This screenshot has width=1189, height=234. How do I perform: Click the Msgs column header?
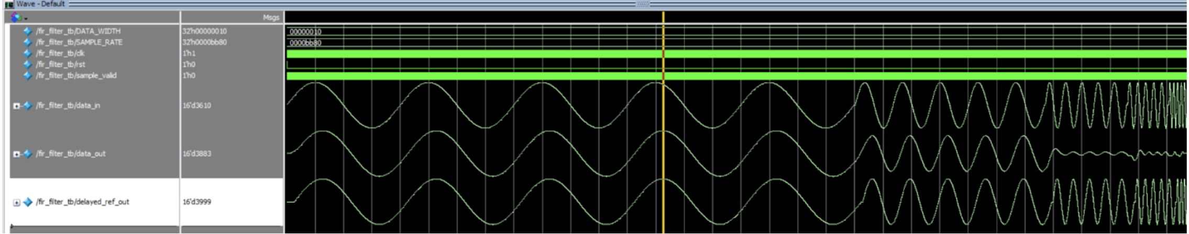[271, 18]
